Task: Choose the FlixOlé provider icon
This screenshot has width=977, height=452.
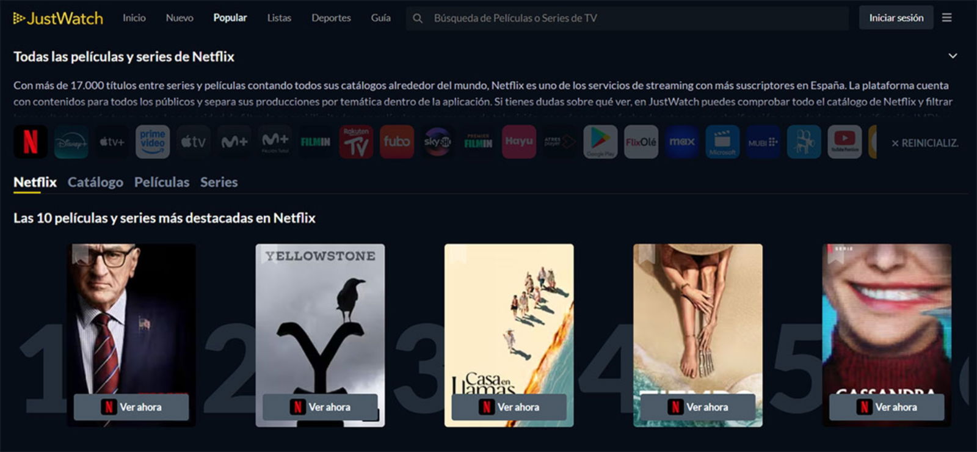Action: [641, 142]
